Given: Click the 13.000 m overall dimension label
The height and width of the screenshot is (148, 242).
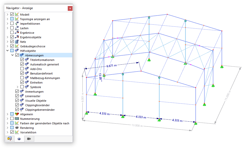Looking at the screenshot, I should 137,125.
